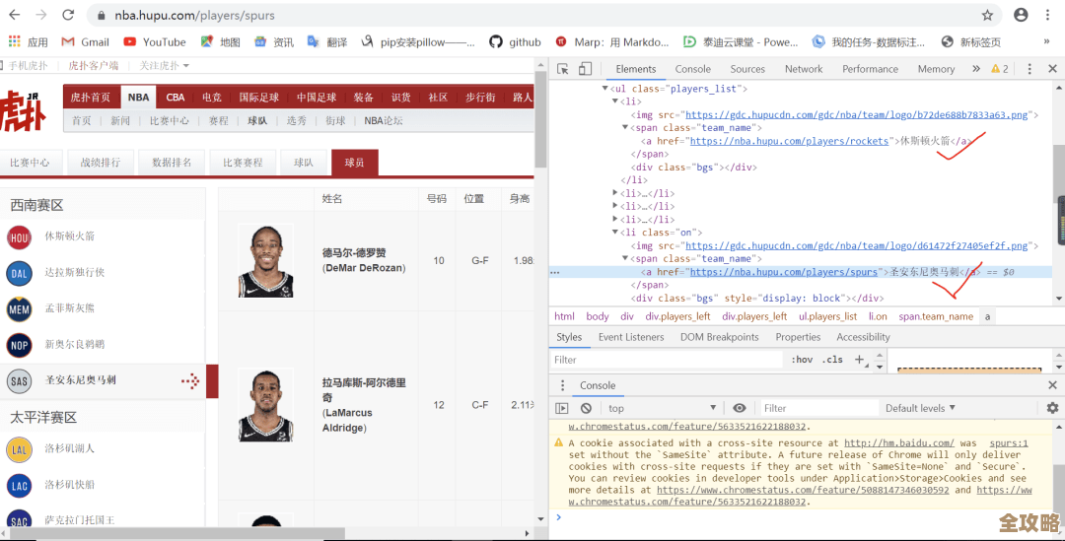Switch to the Performance tab
Image resolution: width=1065 pixels, height=541 pixels.
point(870,69)
